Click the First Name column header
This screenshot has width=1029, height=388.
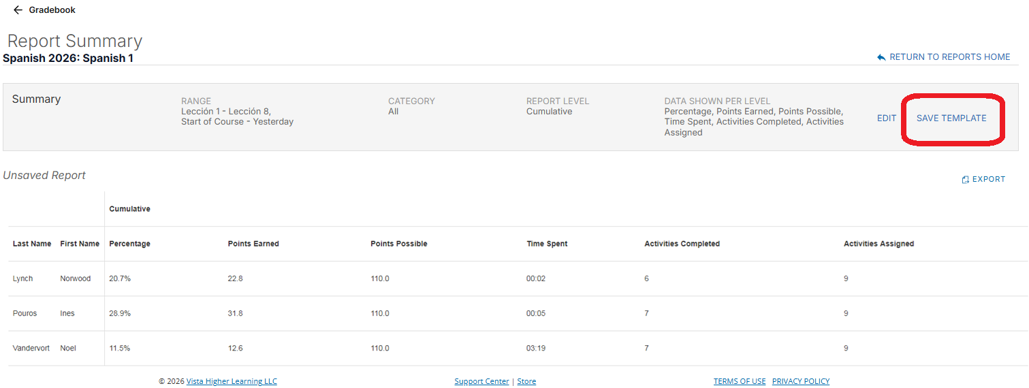point(80,244)
